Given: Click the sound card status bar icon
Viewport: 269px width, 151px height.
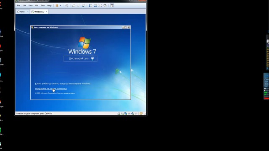Looking at the screenshot, I should [132, 114].
